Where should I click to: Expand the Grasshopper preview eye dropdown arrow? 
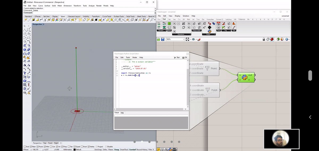196,39
